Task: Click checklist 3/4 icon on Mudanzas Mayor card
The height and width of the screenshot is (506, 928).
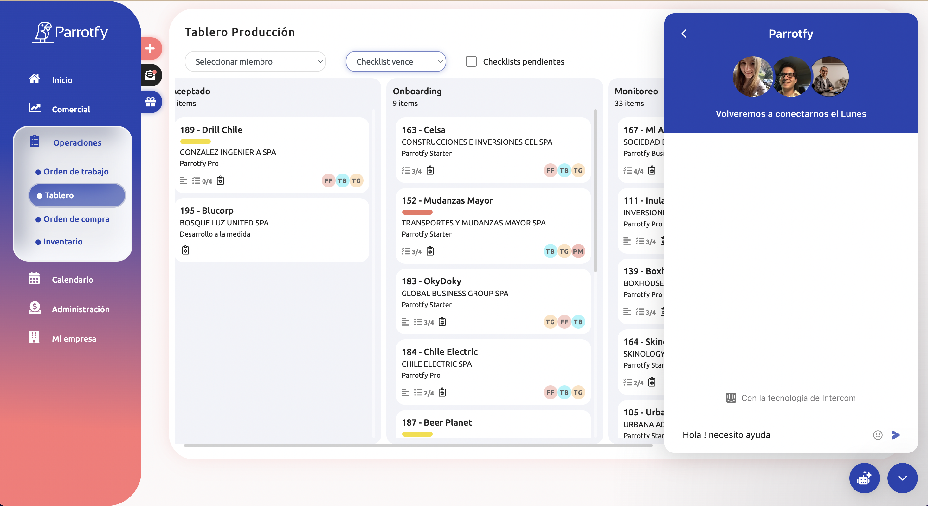Action: 412,251
